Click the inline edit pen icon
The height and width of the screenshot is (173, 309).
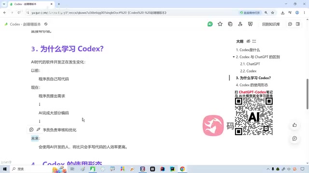(38, 129)
